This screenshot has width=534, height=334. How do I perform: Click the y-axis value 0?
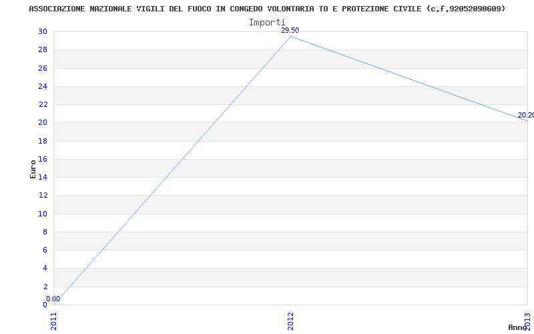(x=45, y=305)
